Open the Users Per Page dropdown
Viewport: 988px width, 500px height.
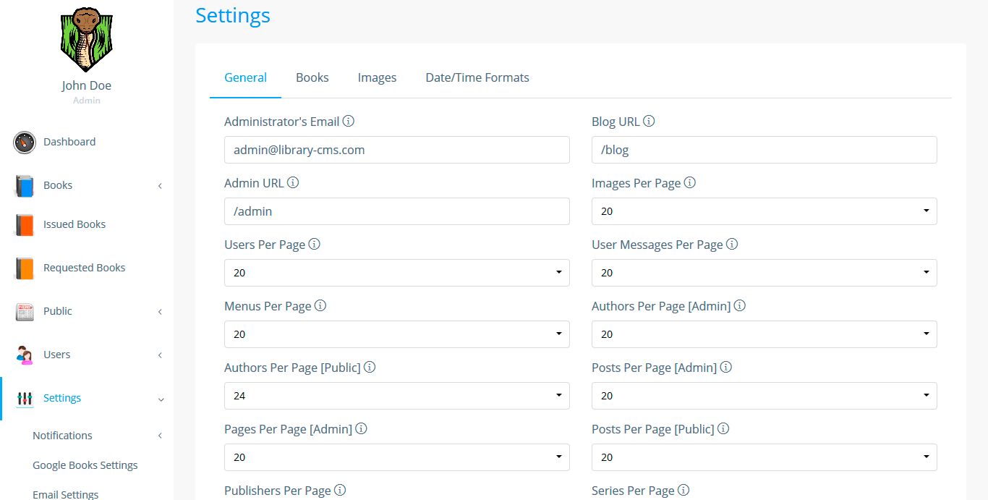(x=396, y=273)
